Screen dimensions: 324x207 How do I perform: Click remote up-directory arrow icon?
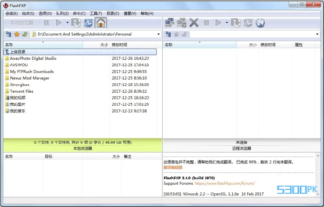185,34
